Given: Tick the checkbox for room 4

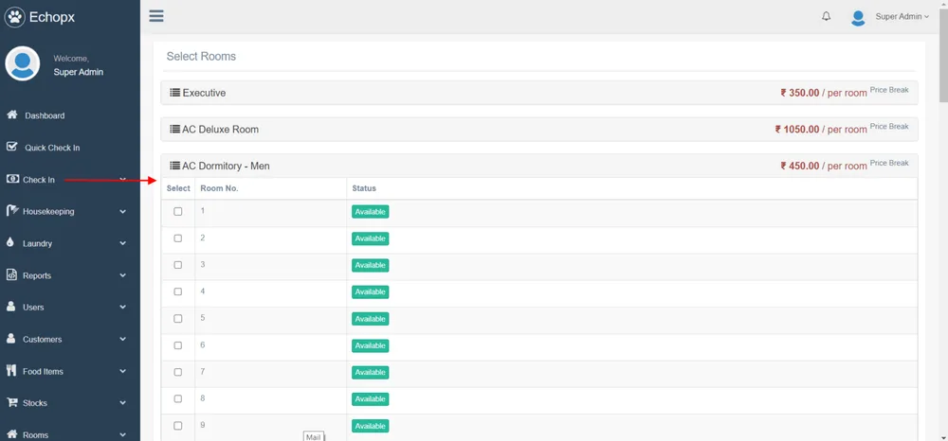Looking at the screenshot, I should [178, 292].
